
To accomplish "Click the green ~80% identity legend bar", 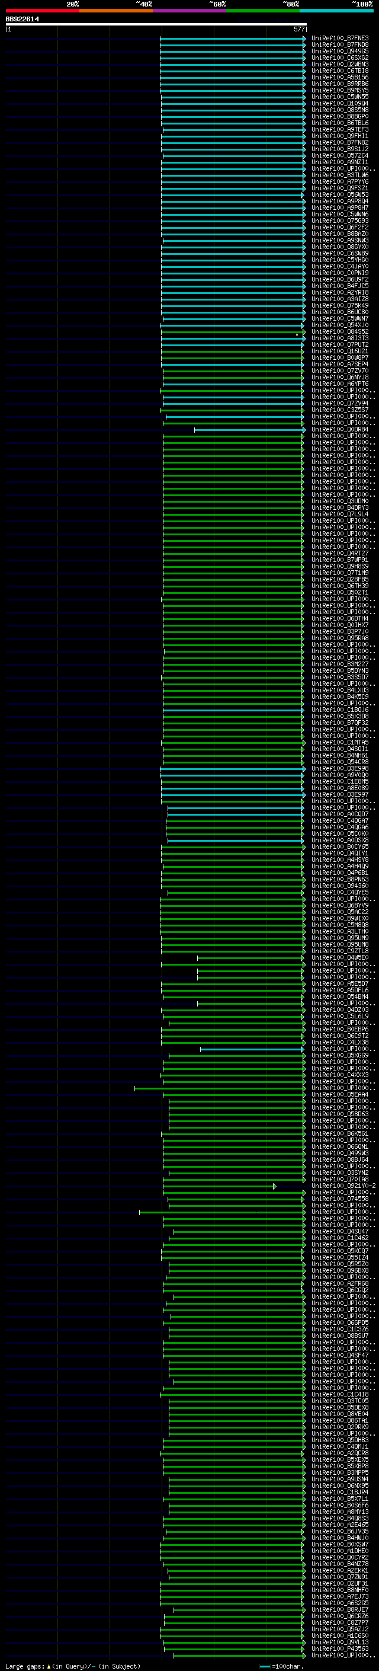I will click(x=263, y=11).
